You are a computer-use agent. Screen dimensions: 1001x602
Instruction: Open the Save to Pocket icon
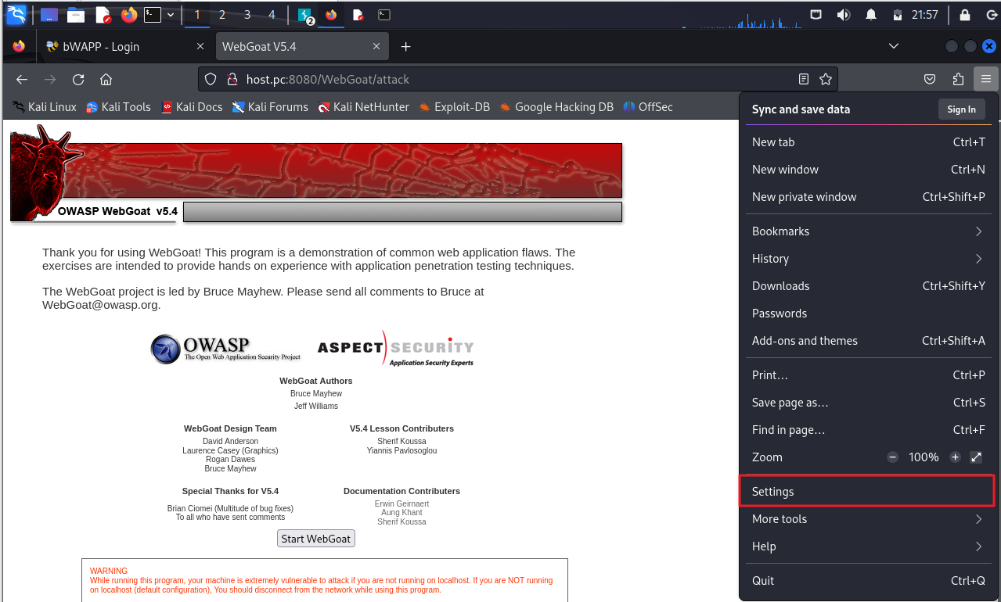coord(930,79)
